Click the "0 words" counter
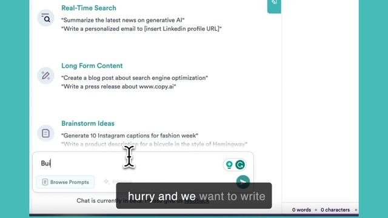 coord(301,210)
